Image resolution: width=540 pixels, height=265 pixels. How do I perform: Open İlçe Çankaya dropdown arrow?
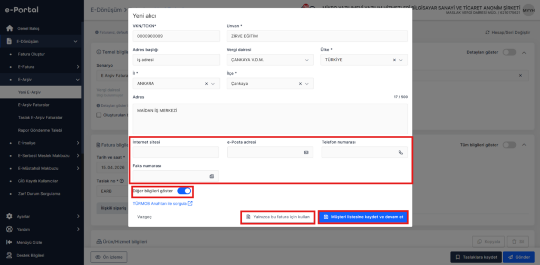pos(307,84)
